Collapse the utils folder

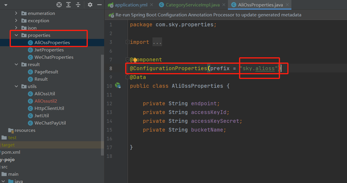pos(16,87)
